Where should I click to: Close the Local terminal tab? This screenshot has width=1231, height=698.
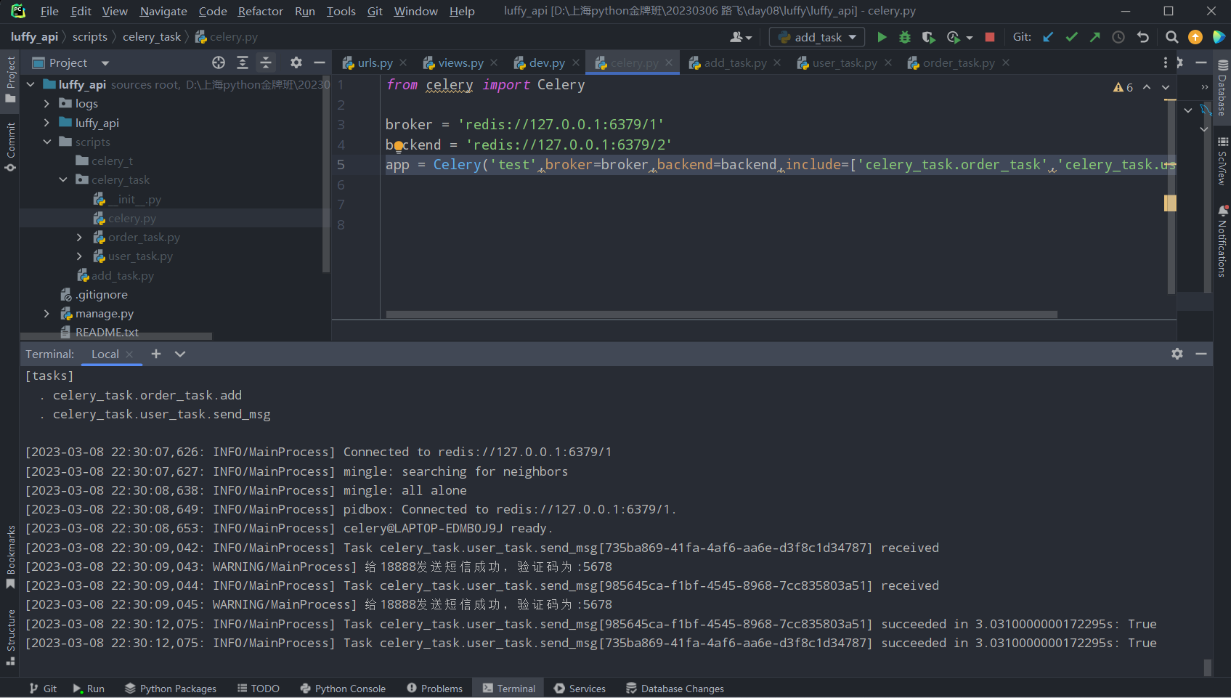129,354
